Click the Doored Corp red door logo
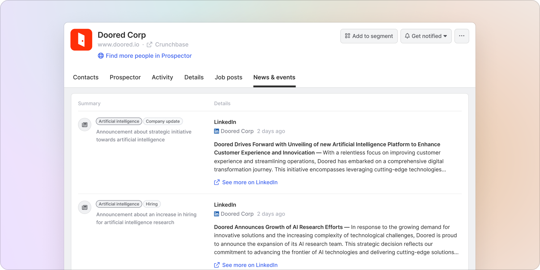 tap(81, 40)
